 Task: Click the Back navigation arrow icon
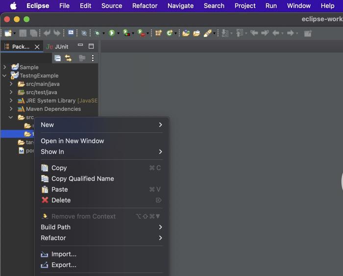point(276,33)
